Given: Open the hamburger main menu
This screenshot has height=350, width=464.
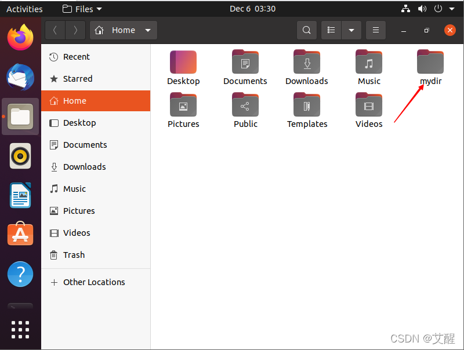Looking at the screenshot, I should tap(375, 30).
